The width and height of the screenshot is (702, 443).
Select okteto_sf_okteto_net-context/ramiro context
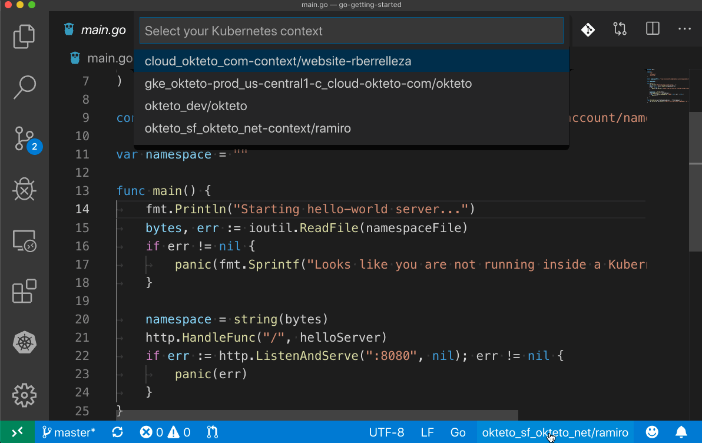pyautogui.click(x=352, y=128)
